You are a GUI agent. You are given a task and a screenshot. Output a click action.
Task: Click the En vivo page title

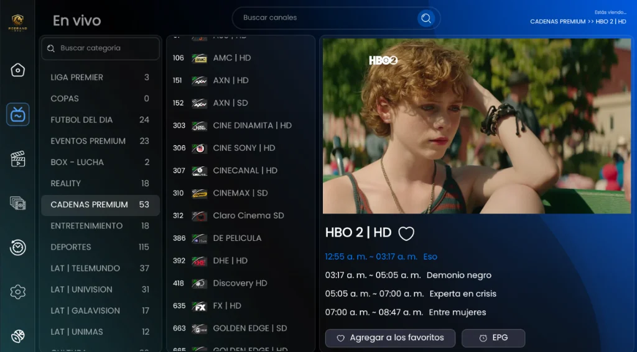tap(77, 20)
